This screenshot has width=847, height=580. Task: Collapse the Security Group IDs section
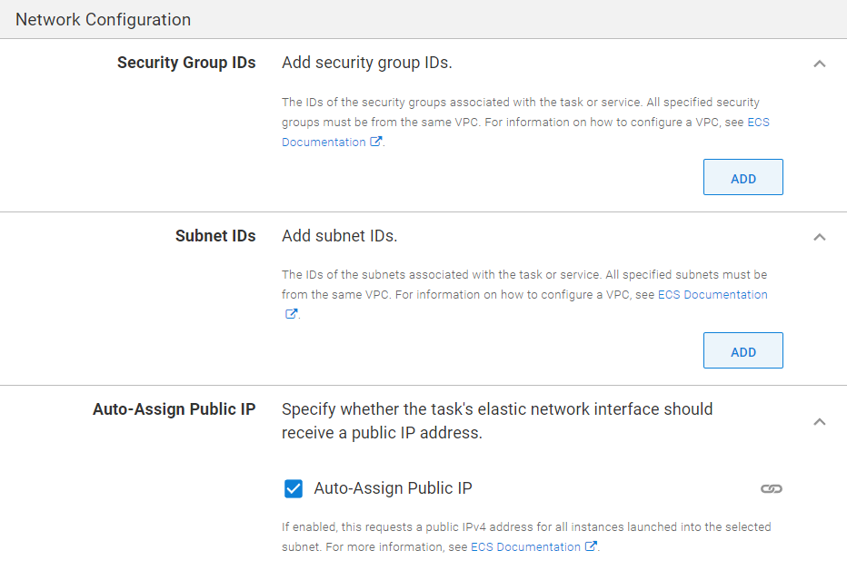click(x=820, y=64)
